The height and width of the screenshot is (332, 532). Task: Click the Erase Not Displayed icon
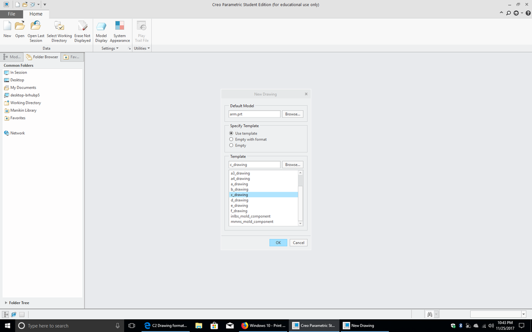click(x=82, y=27)
